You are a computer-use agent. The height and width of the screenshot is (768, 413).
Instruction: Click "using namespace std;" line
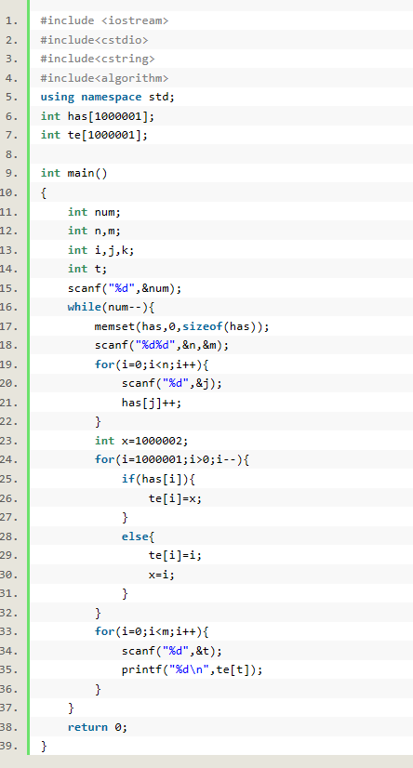tap(107, 97)
